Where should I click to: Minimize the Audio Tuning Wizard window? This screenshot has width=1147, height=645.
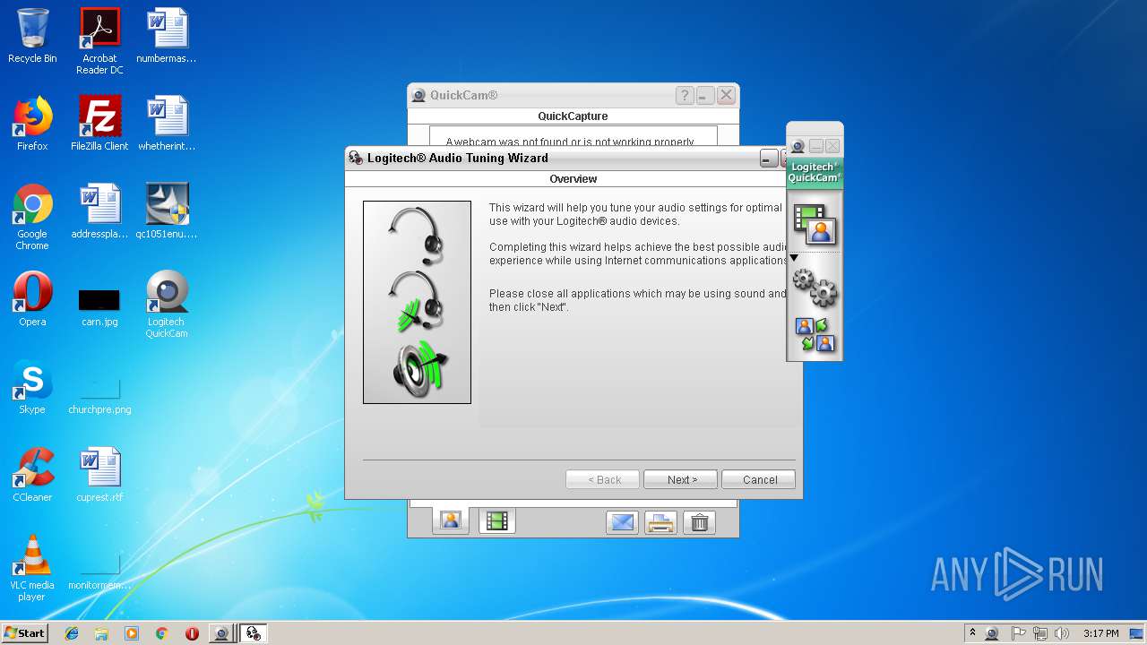769,159
